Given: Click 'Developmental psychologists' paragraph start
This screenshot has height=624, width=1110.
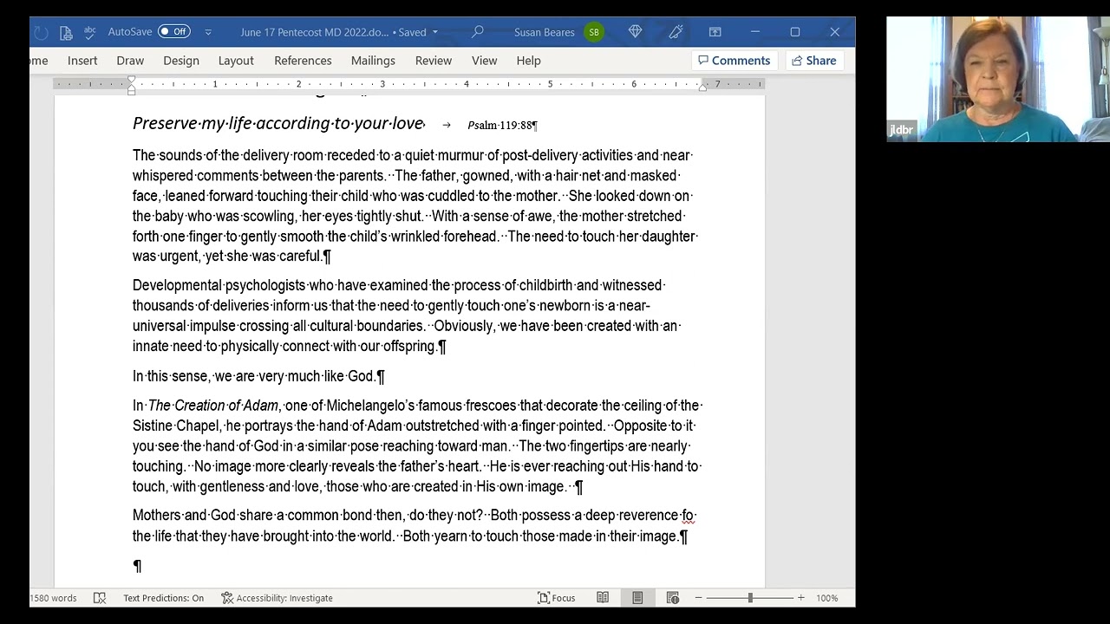Looking at the screenshot, I should click(219, 285).
